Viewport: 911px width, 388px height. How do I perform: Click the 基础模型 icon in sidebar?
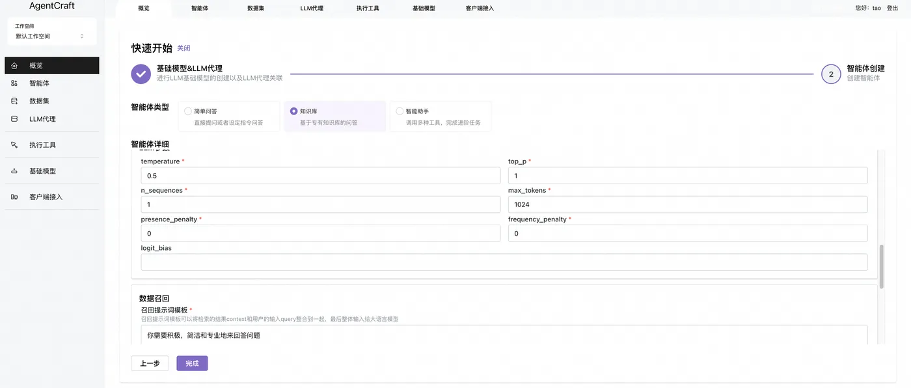pos(14,171)
